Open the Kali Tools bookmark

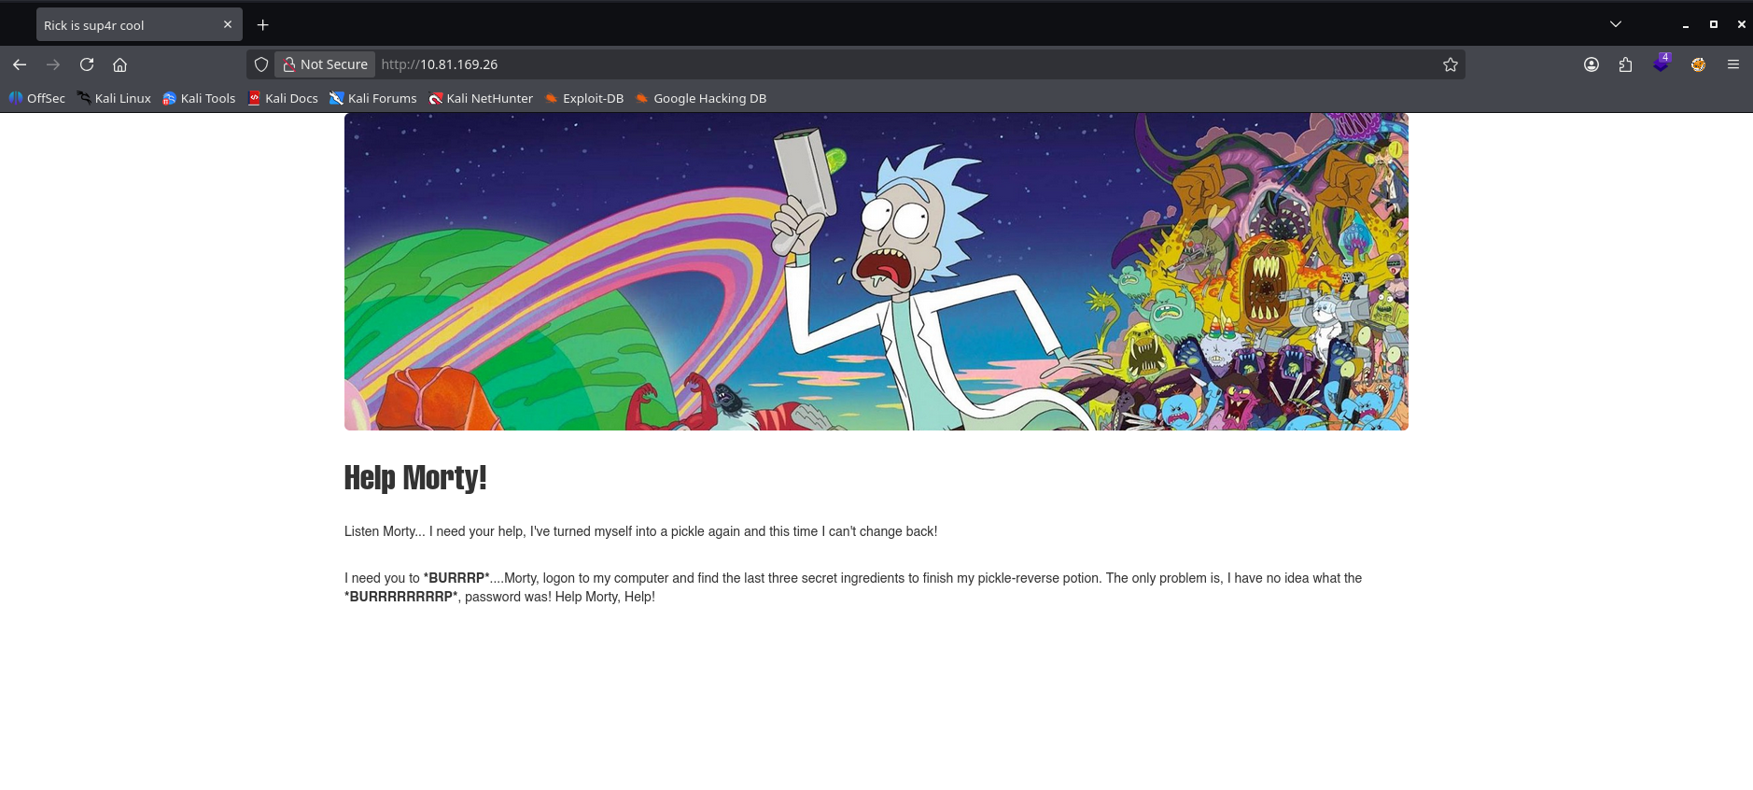pos(199,98)
